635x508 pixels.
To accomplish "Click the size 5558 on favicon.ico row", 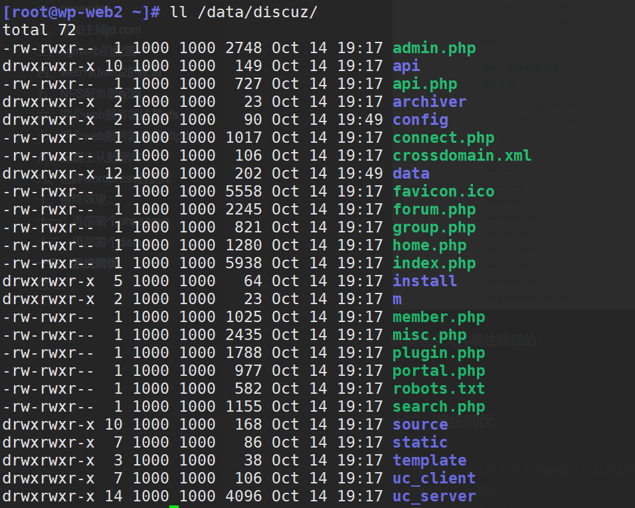I will click(244, 191).
